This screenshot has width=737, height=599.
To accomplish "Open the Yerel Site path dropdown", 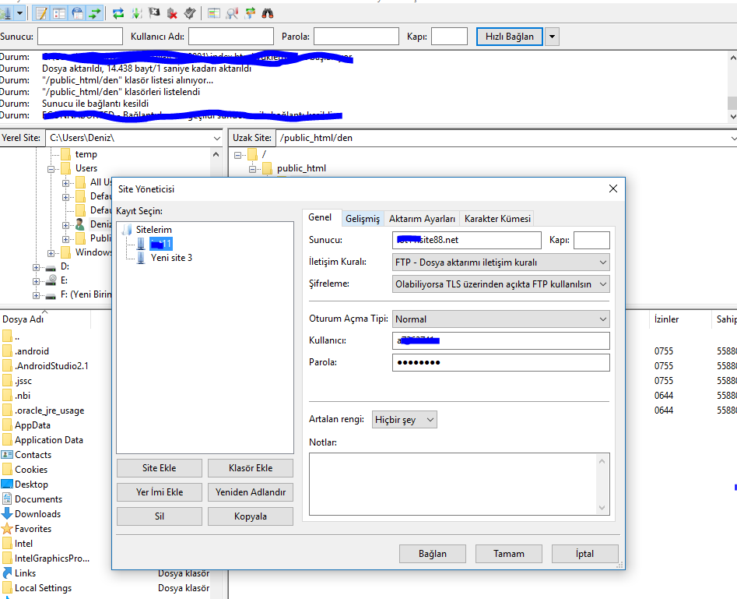I will [216, 139].
